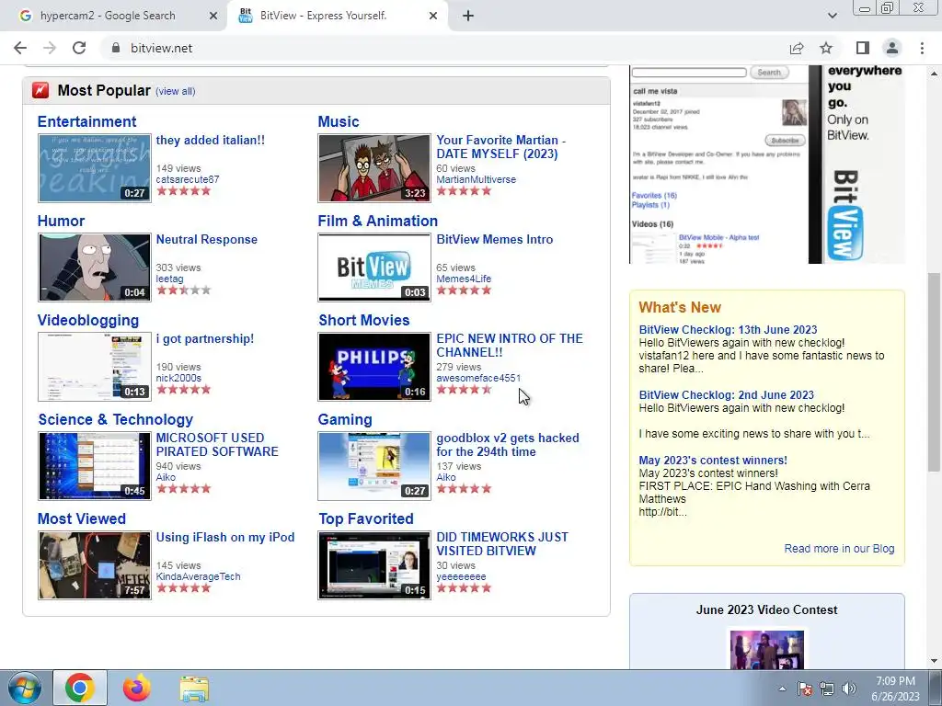Viewport: 942px width, 706px height.
Task: Open the Film & Animation category
Action: 378,221
